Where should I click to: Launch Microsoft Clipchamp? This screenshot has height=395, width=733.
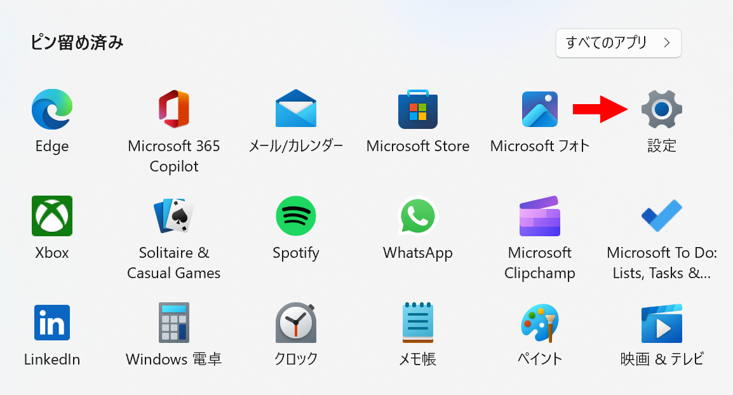coord(539,216)
